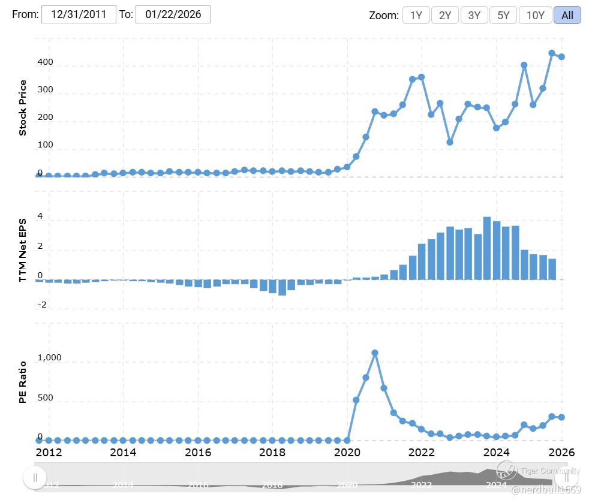The height and width of the screenshot is (503, 592).
Task: Click the From date input field
Action: (x=79, y=14)
